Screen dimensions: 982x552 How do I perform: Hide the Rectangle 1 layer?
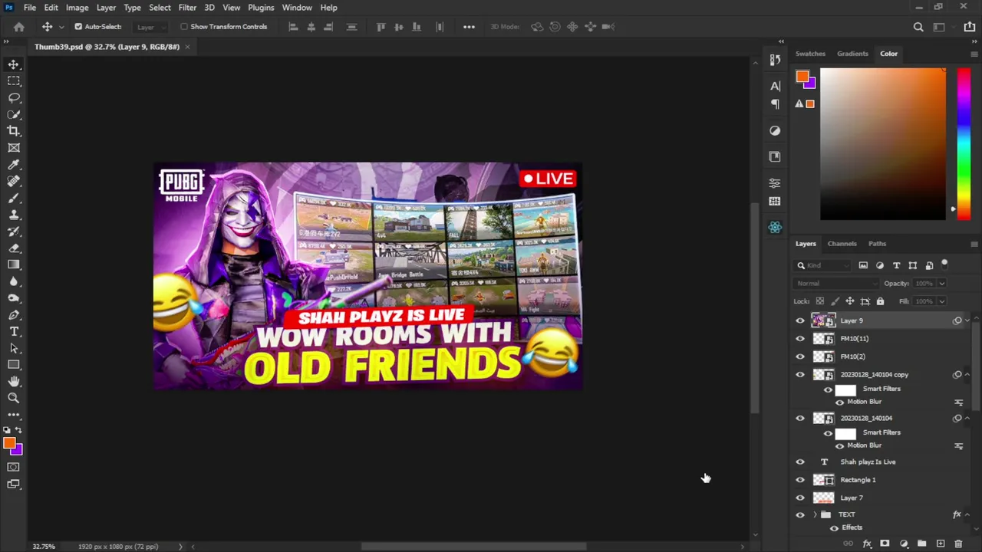click(800, 480)
